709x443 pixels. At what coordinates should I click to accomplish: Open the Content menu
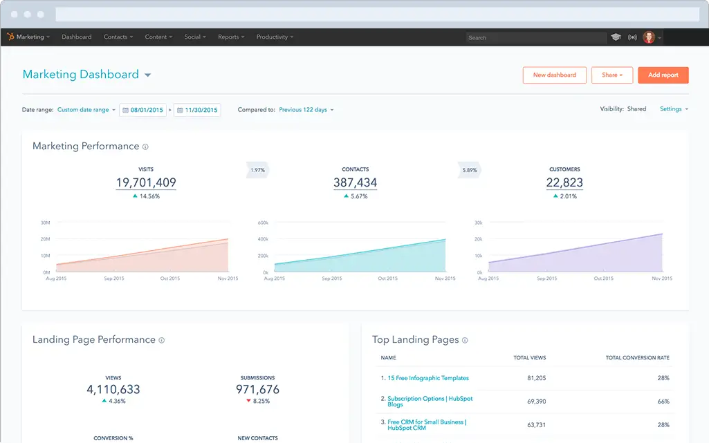click(x=158, y=37)
